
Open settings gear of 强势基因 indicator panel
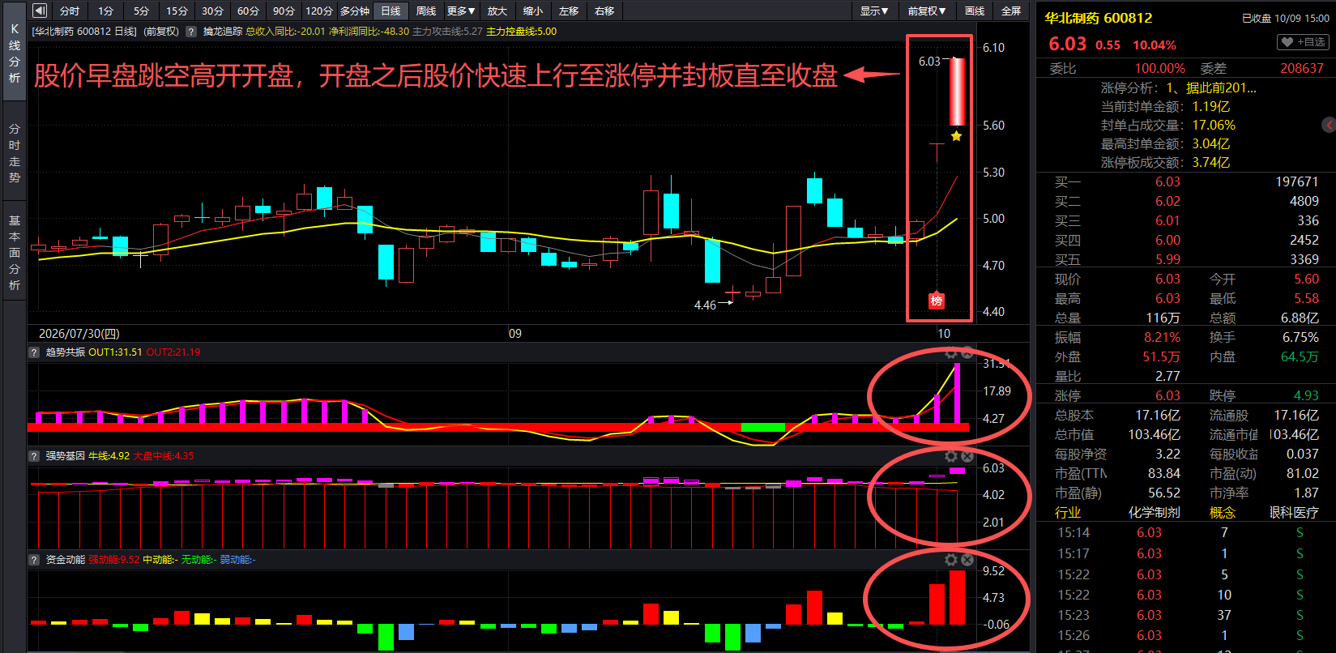tap(951, 456)
